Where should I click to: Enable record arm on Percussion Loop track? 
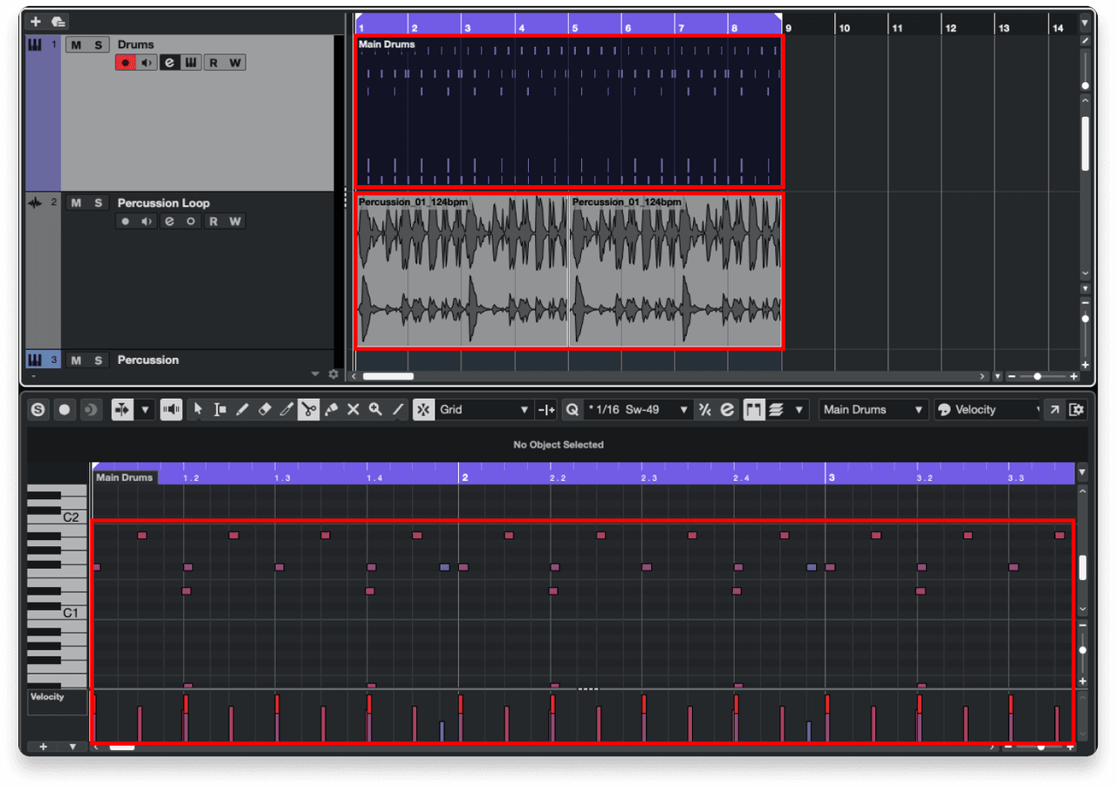pos(124,221)
